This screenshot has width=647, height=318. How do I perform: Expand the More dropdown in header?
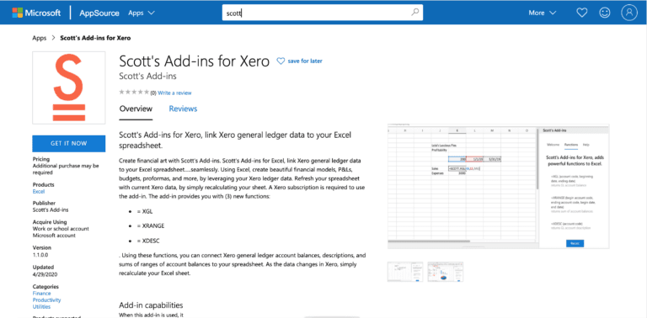[x=543, y=13]
